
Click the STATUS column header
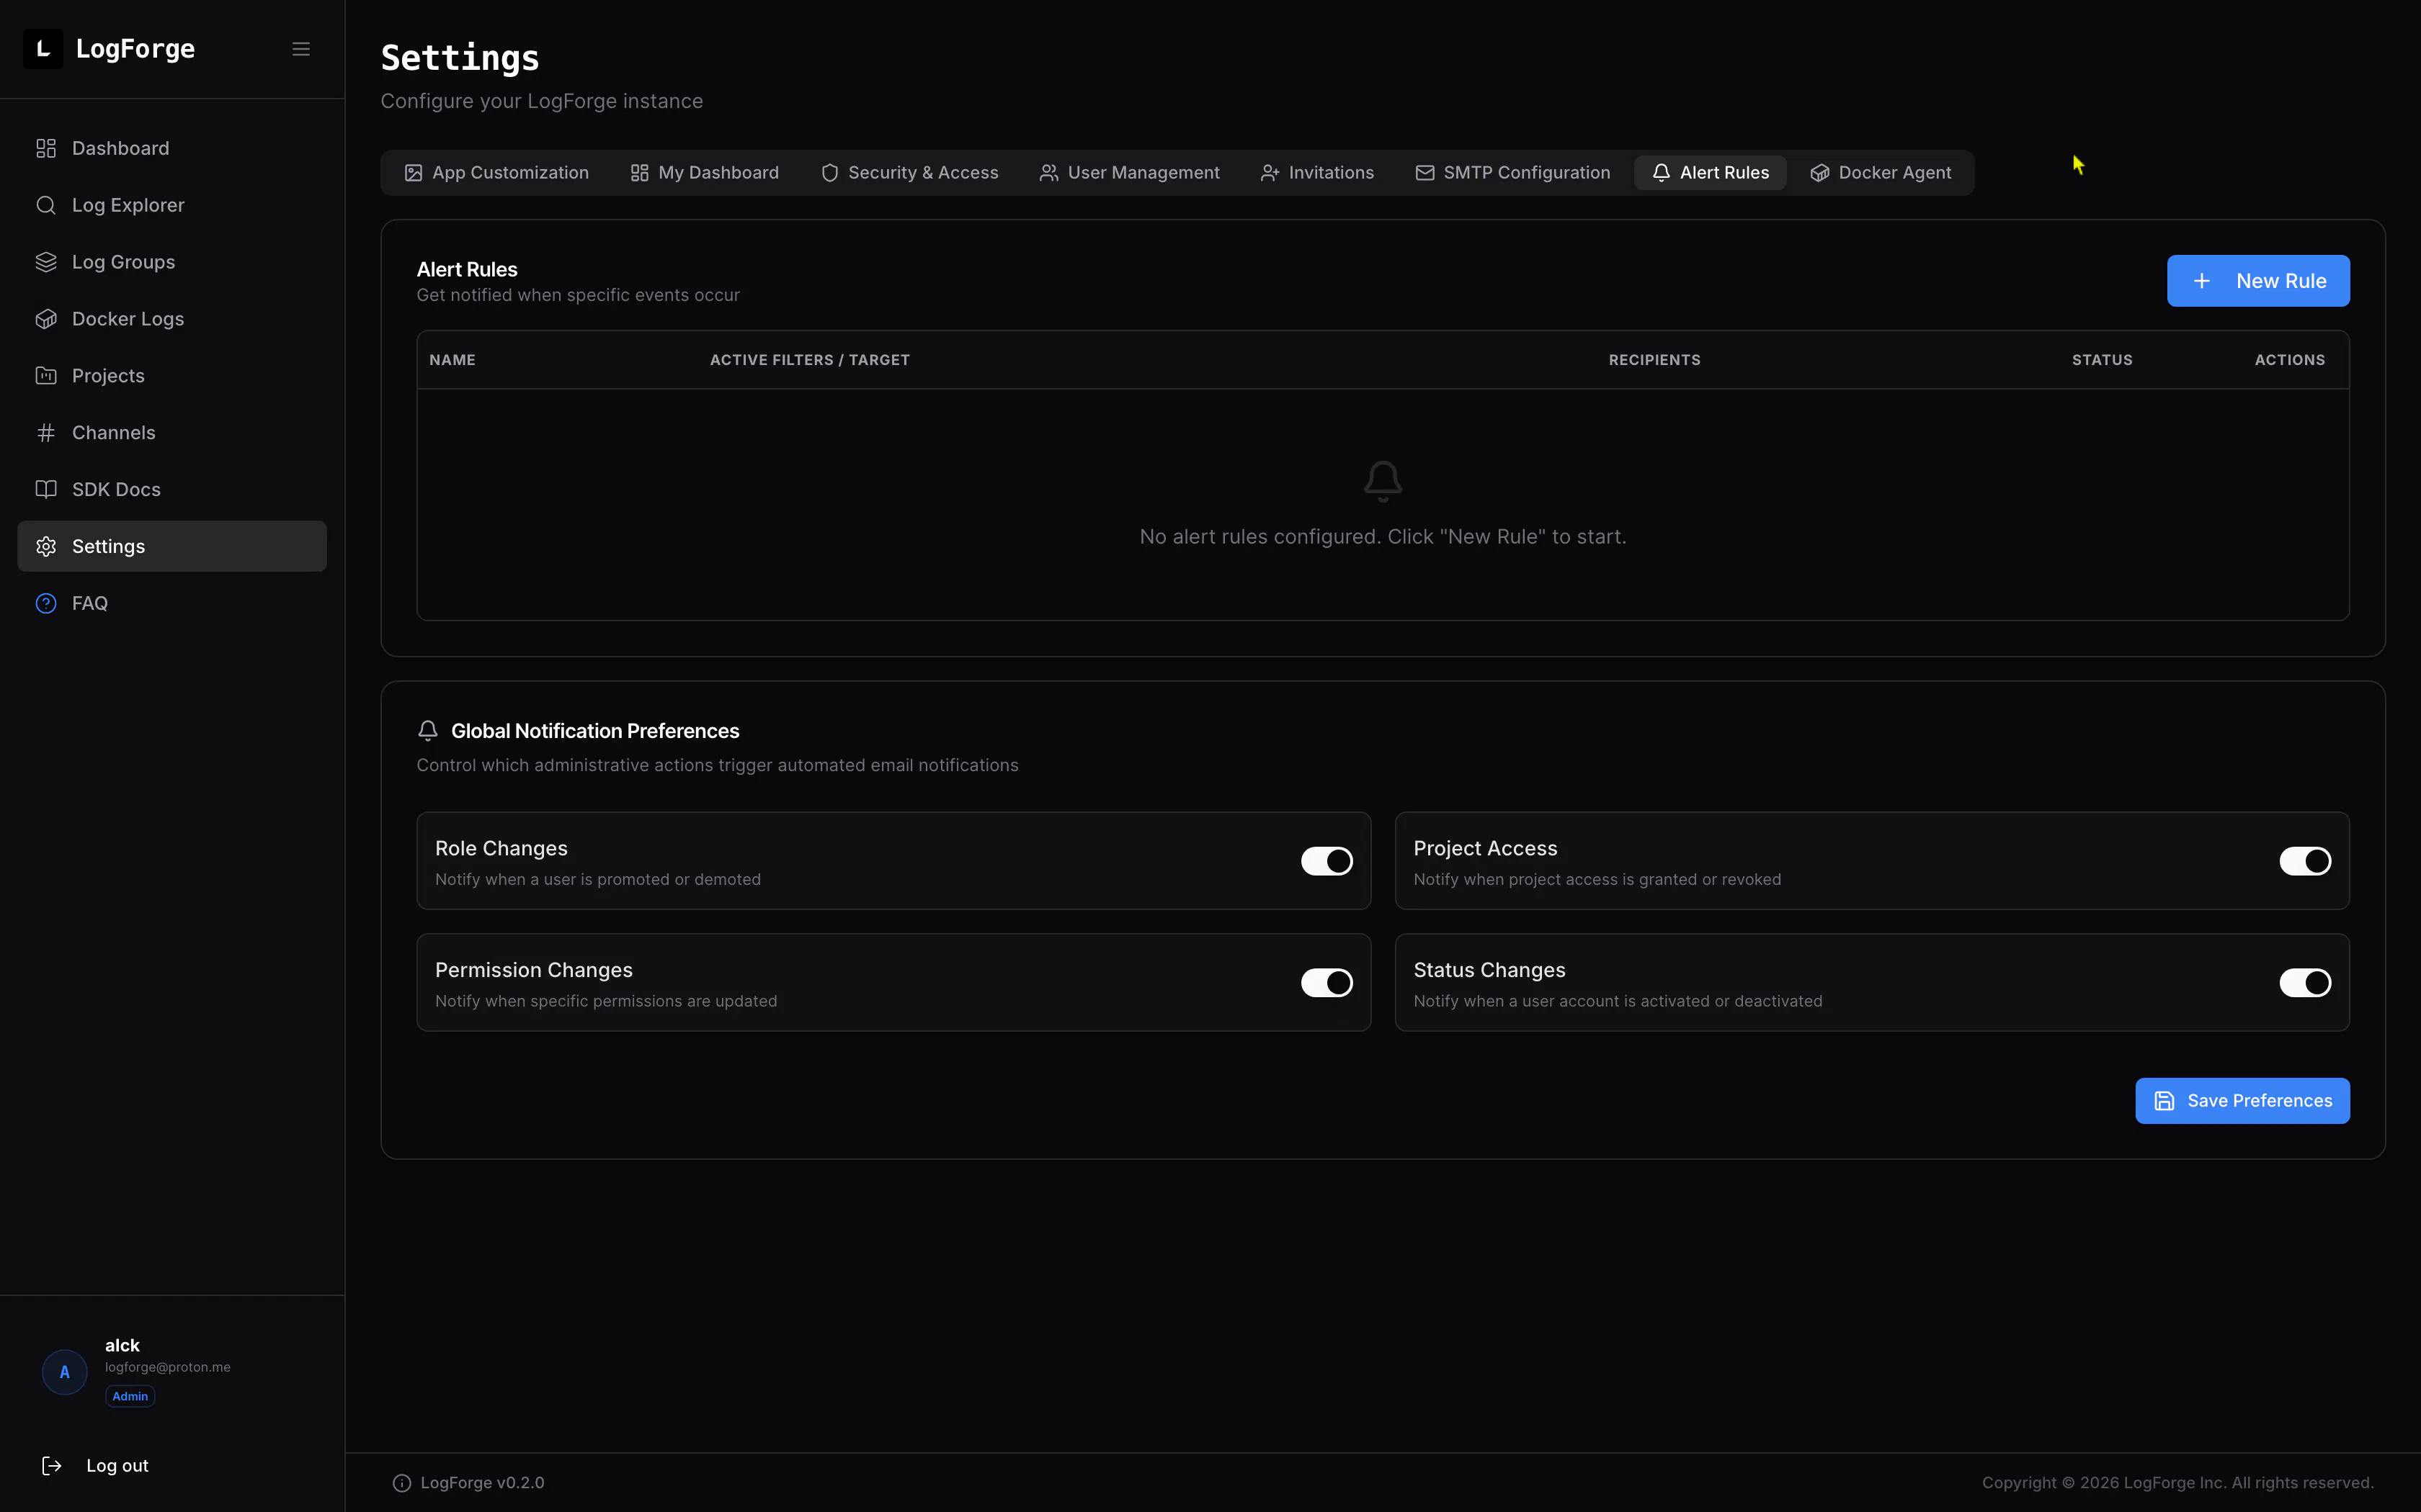(x=2102, y=360)
